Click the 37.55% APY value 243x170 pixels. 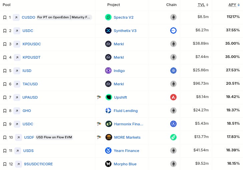pos(233,30)
